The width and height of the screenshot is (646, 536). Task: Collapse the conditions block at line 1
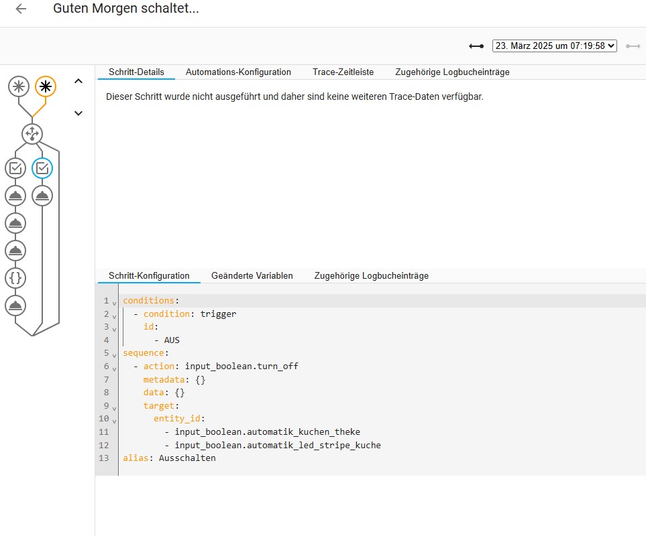coord(114,301)
